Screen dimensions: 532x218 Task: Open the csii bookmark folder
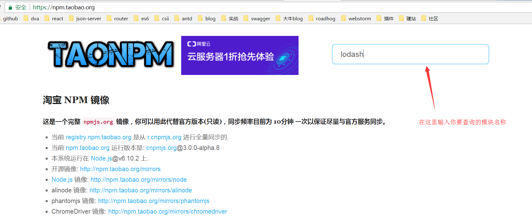click(x=162, y=18)
